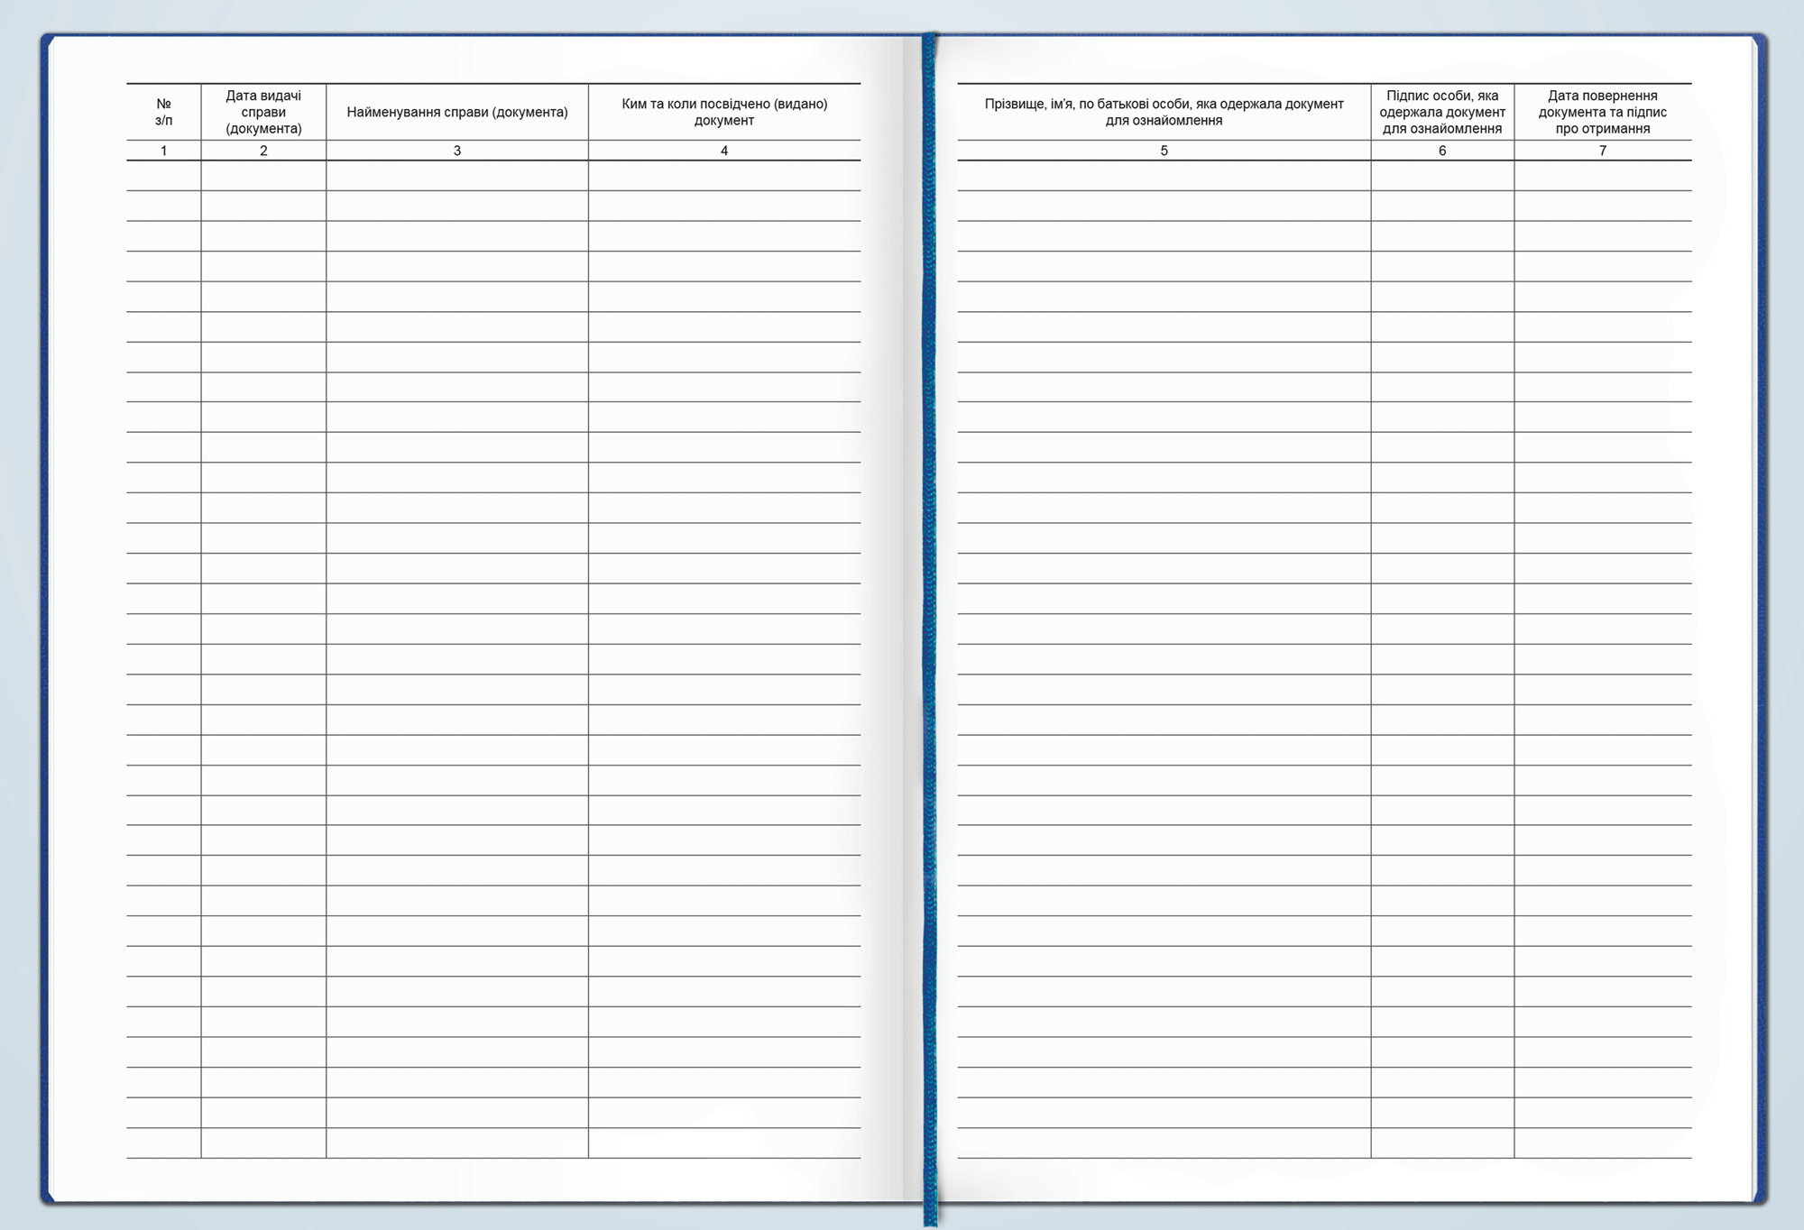Click column number 6 label
The height and width of the screenshot is (1230, 1804).
point(1442,151)
